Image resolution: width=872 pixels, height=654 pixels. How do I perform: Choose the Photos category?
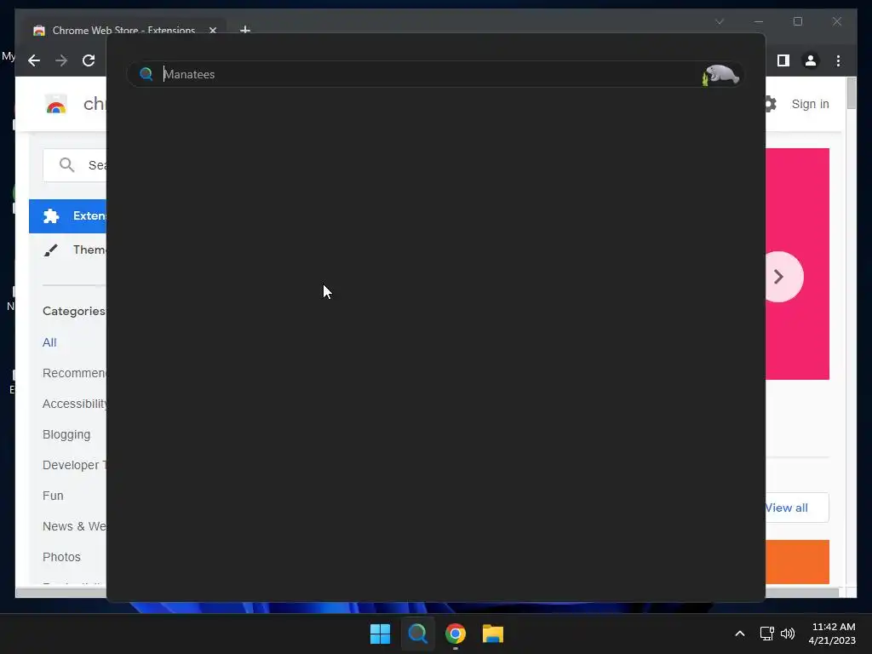[x=61, y=557]
